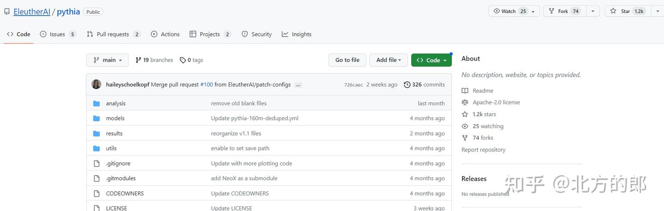Screen dimensions: 664x211
Task: Click the Readme book icon
Action: click(465, 91)
